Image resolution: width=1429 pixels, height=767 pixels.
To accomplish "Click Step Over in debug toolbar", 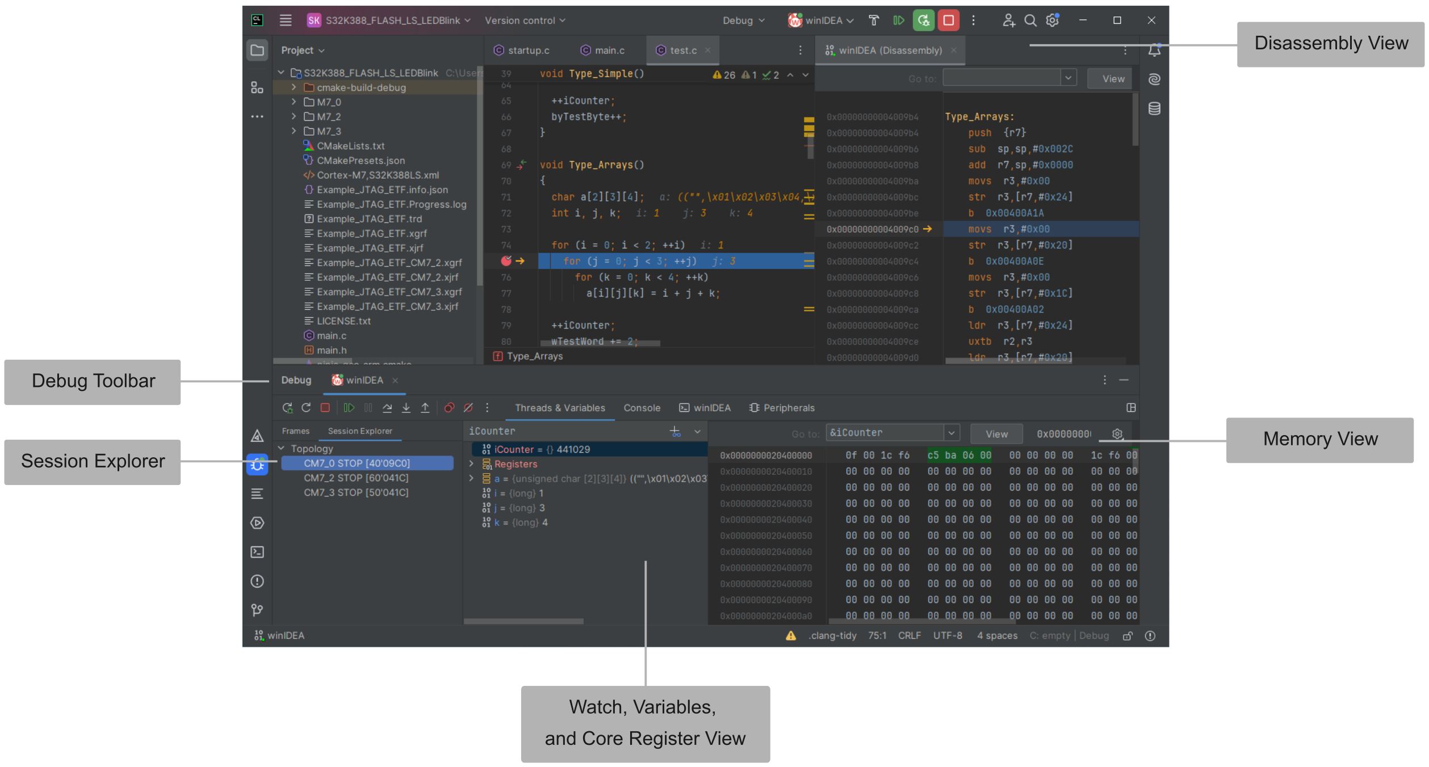I will 387,408.
